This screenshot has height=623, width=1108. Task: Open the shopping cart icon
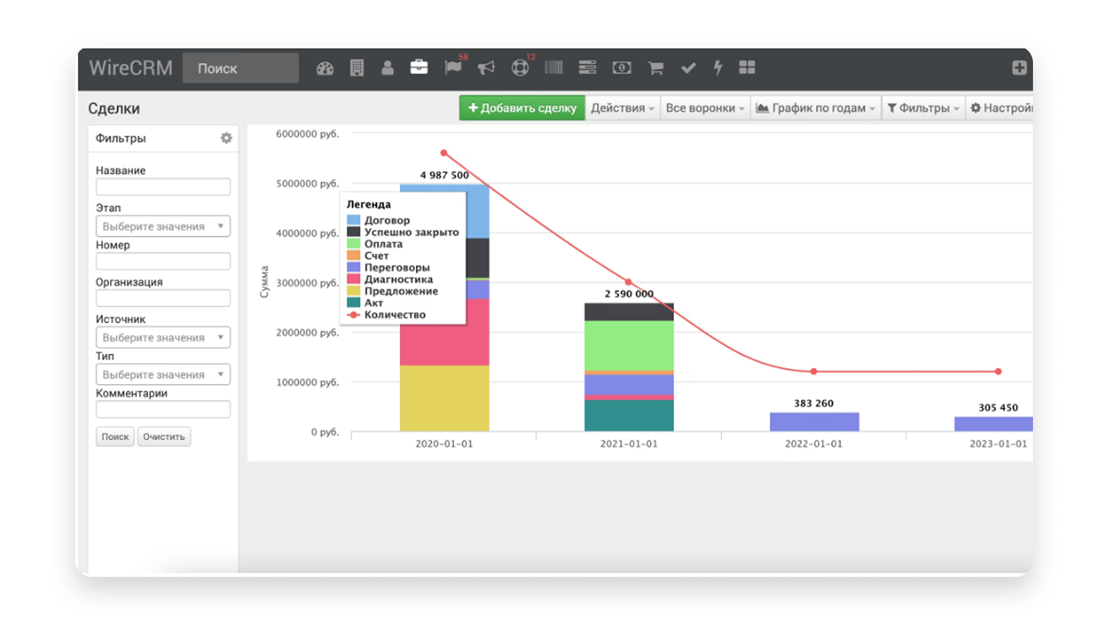tap(656, 68)
